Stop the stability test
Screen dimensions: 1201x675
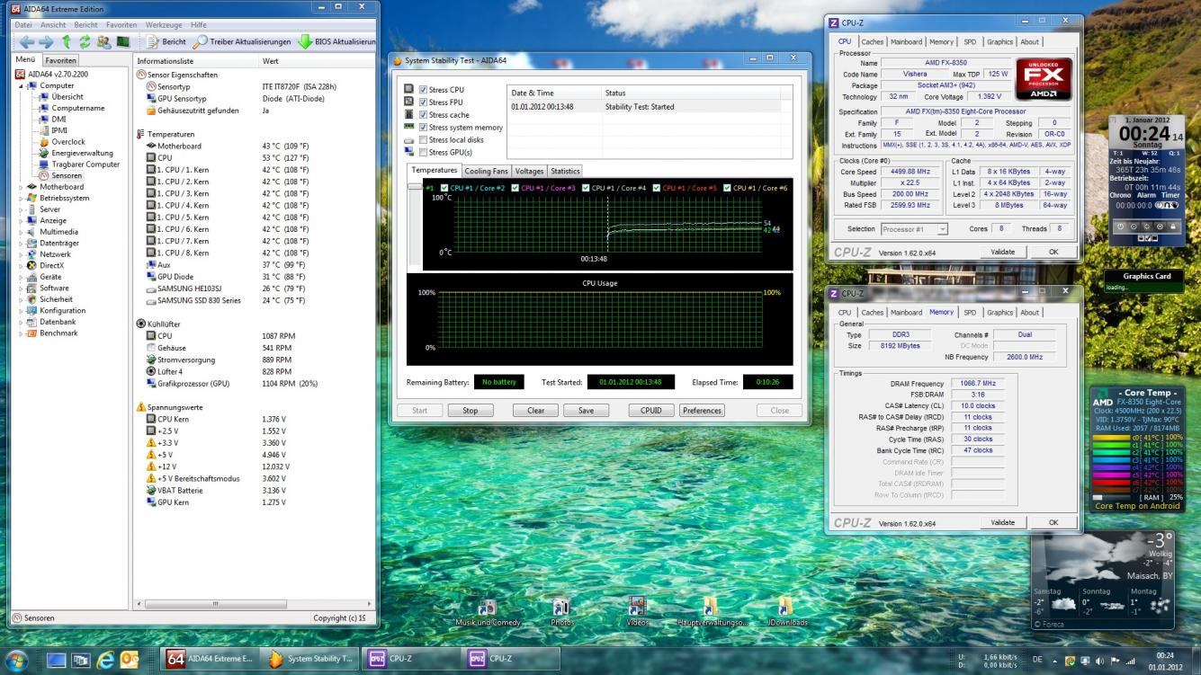point(471,410)
